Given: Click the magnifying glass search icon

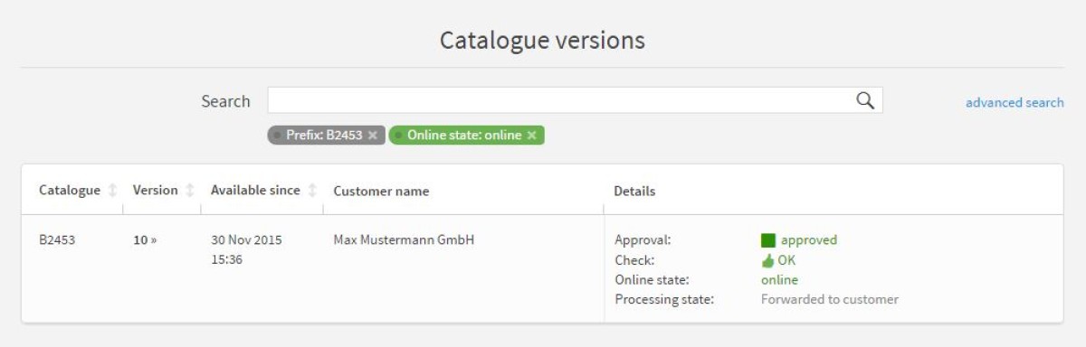Looking at the screenshot, I should click(x=865, y=100).
